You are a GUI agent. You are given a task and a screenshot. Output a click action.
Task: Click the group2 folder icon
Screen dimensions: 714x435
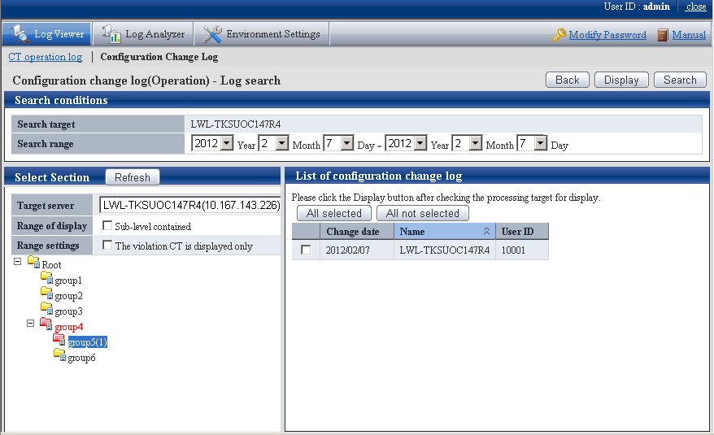click(x=46, y=293)
